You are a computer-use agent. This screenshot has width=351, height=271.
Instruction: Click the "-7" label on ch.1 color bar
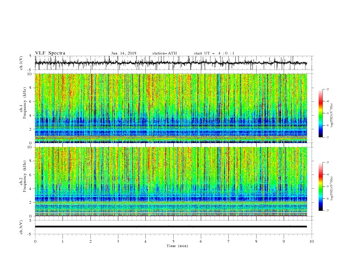point(327,137)
